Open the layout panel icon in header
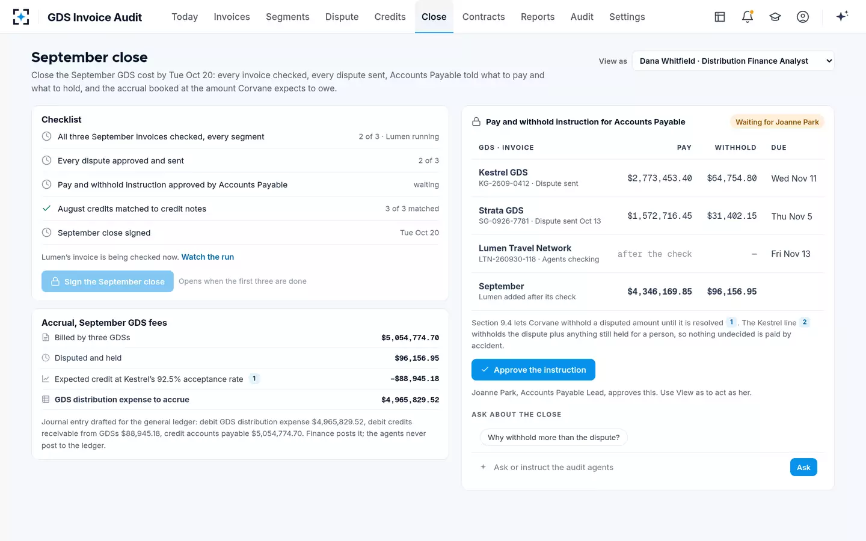Image resolution: width=866 pixels, height=541 pixels. pyautogui.click(x=720, y=17)
